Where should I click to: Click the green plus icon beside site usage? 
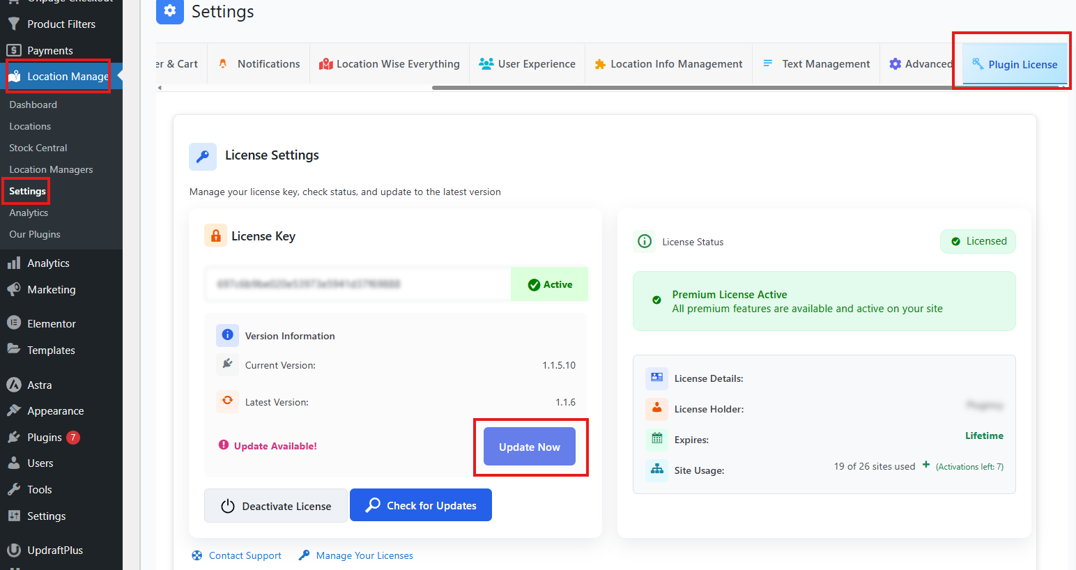tap(926, 465)
